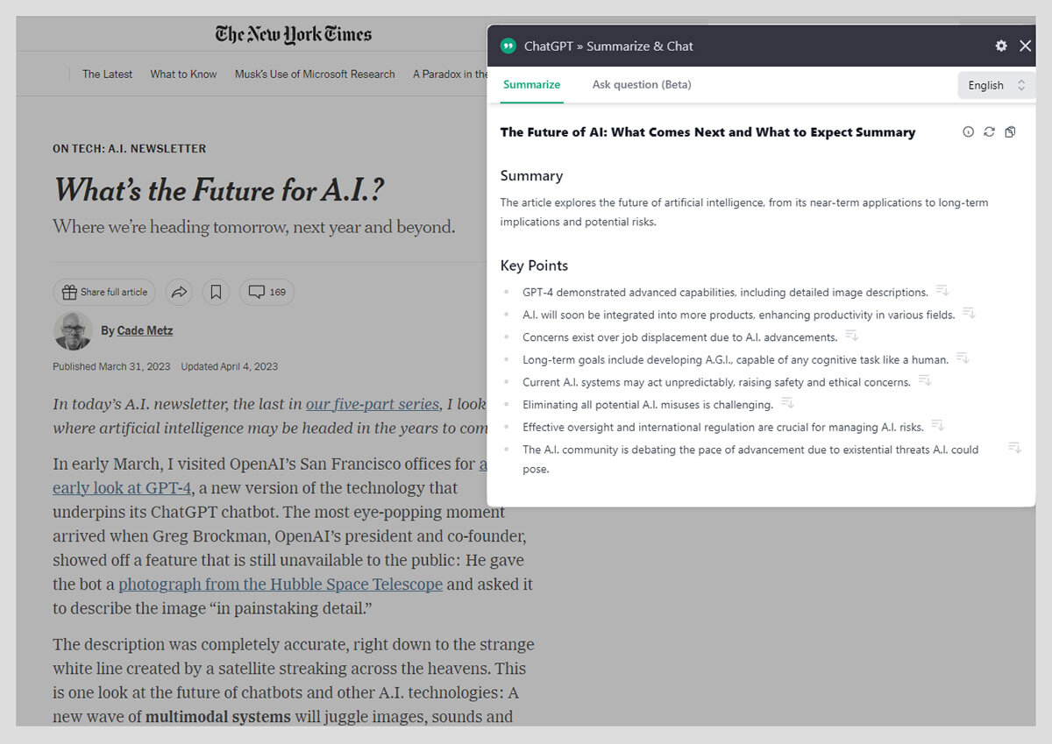Expand the GPT-4 capabilities key point

942,290
